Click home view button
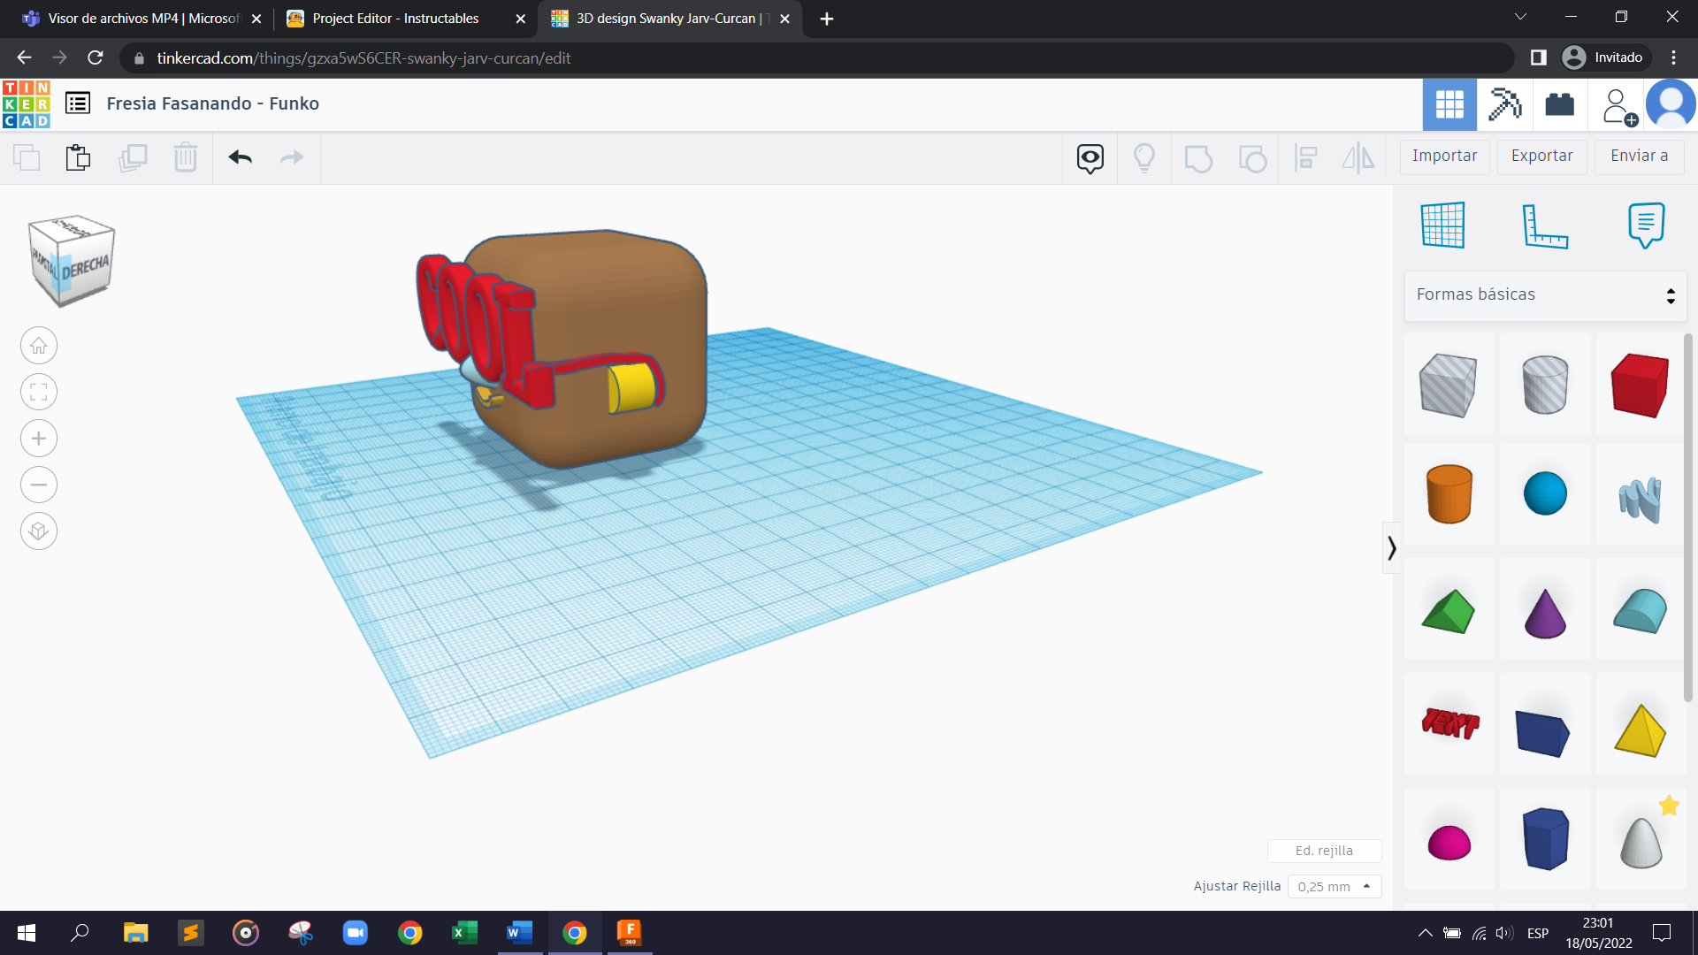This screenshot has width=1698, height=955. pyautogui.click(x=39, y=346)
